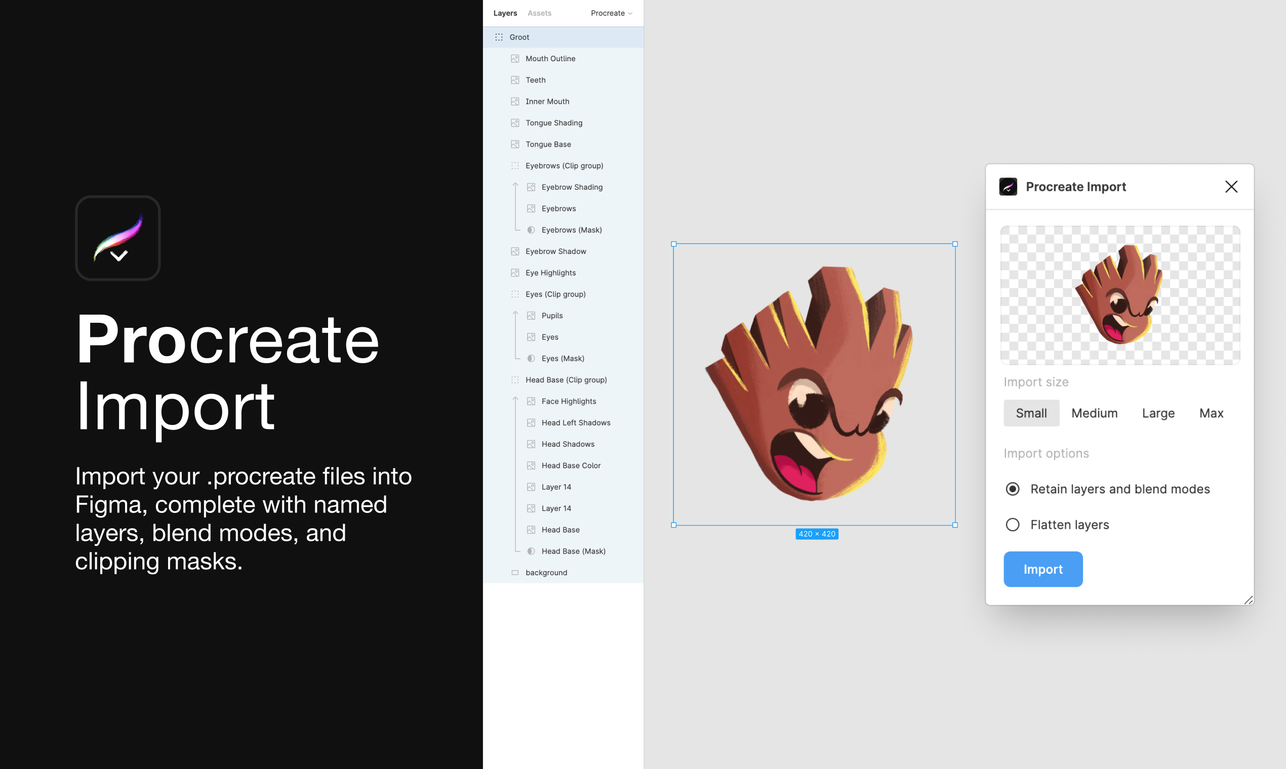Click the Eyes (Mask) mask icon
This screenshot has width=1286, height=769.
(531, 359)
